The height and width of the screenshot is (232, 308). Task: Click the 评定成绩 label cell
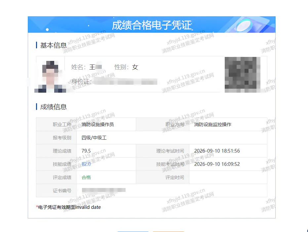(57, 177)
